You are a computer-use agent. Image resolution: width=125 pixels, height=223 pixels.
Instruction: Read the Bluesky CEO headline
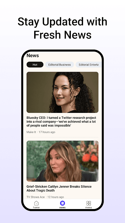tap(61, 122)
